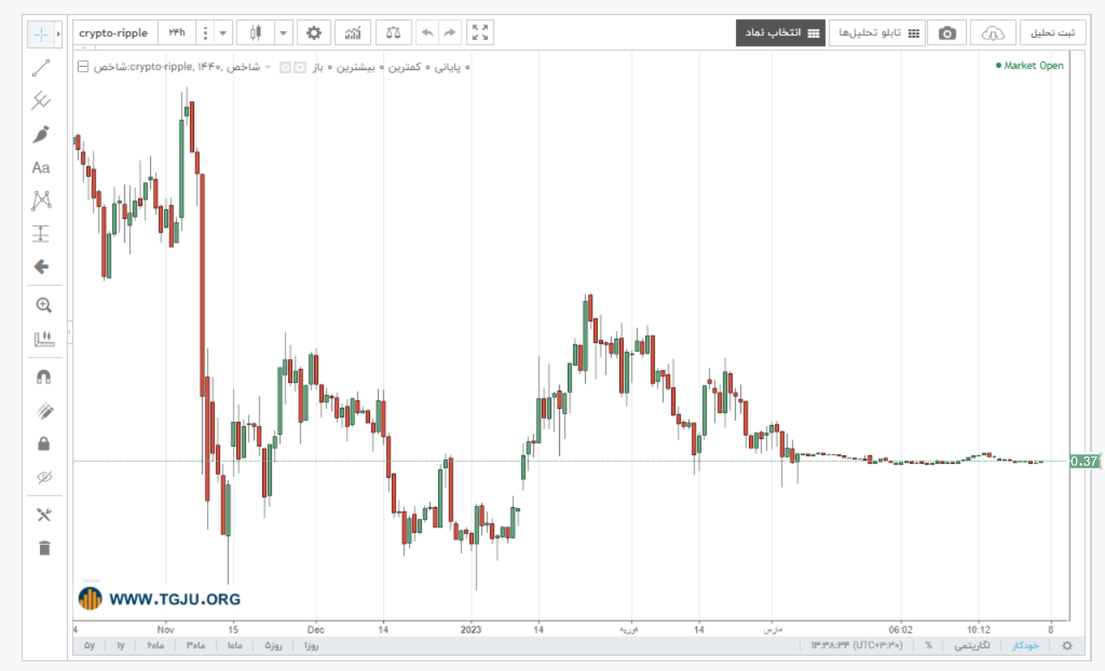Click the left-pointing back arrow in sidebar
Image resolution: width=1105 pixels, height=671 pixels.
pyautogui.click(x=41, y=267)
